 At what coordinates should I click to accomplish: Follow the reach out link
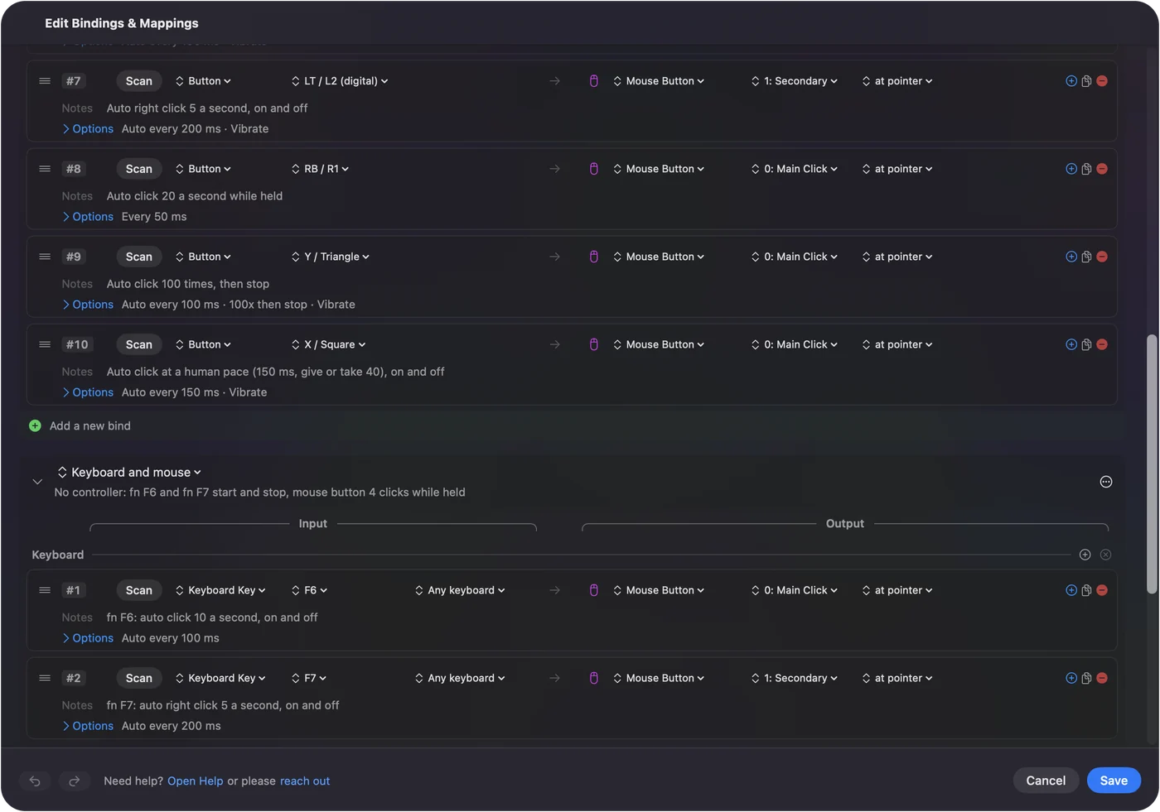305,781
